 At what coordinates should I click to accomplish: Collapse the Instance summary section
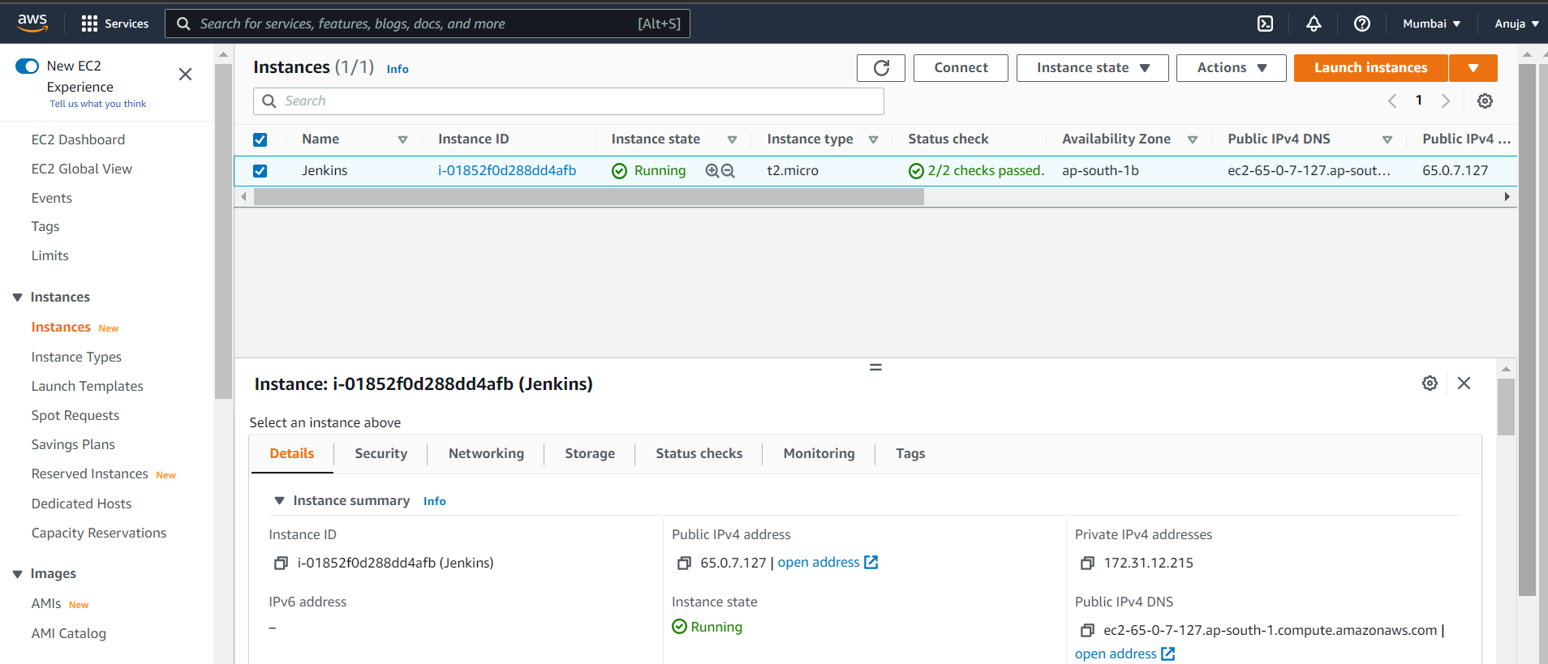click(279, 501)
